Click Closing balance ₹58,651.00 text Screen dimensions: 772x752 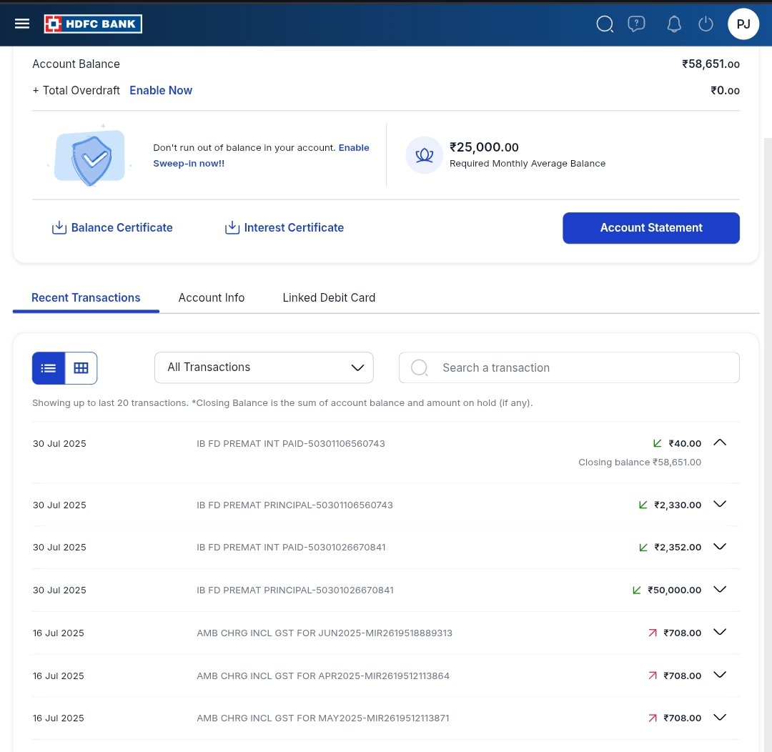[640, 462]
